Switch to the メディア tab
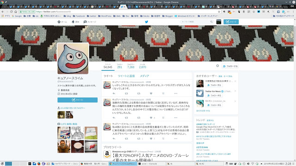The width and height of the screenshot is (296, 166). click(x=144, y=76)
